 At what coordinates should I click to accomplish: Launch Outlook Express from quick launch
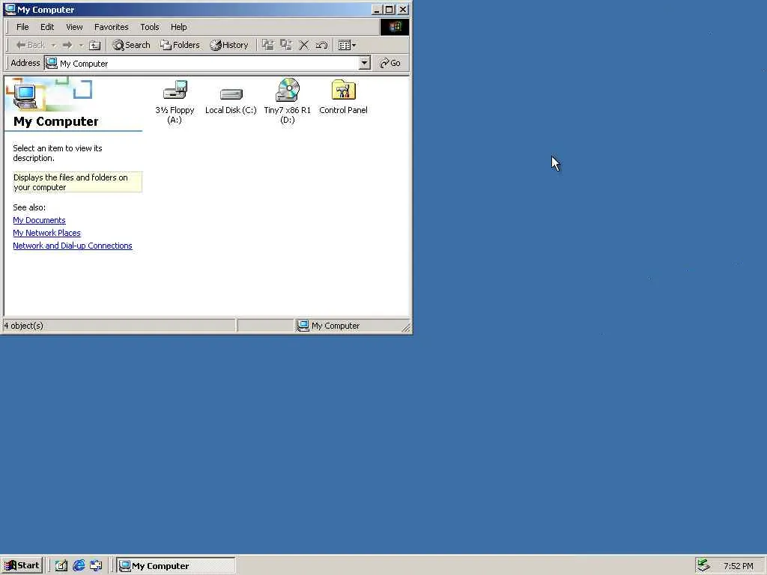[96, 566]
